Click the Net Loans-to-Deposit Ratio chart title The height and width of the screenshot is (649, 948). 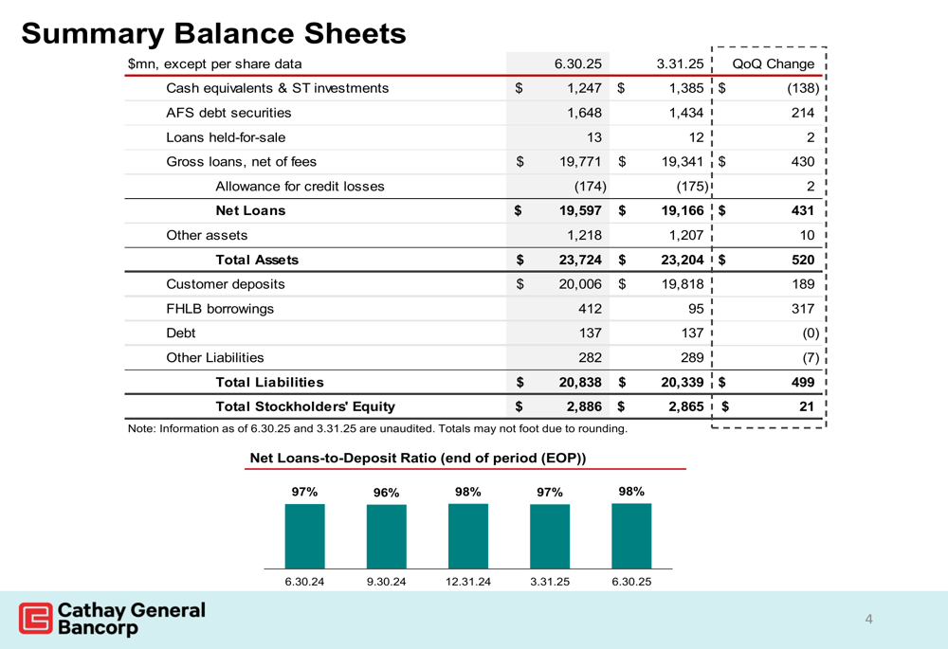[418, 458]
